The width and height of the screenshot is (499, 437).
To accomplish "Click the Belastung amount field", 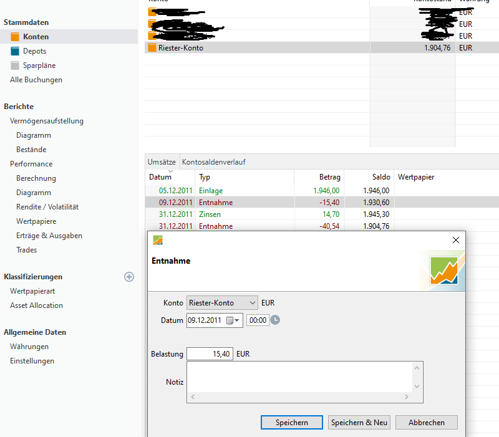I will coord(210,354).
